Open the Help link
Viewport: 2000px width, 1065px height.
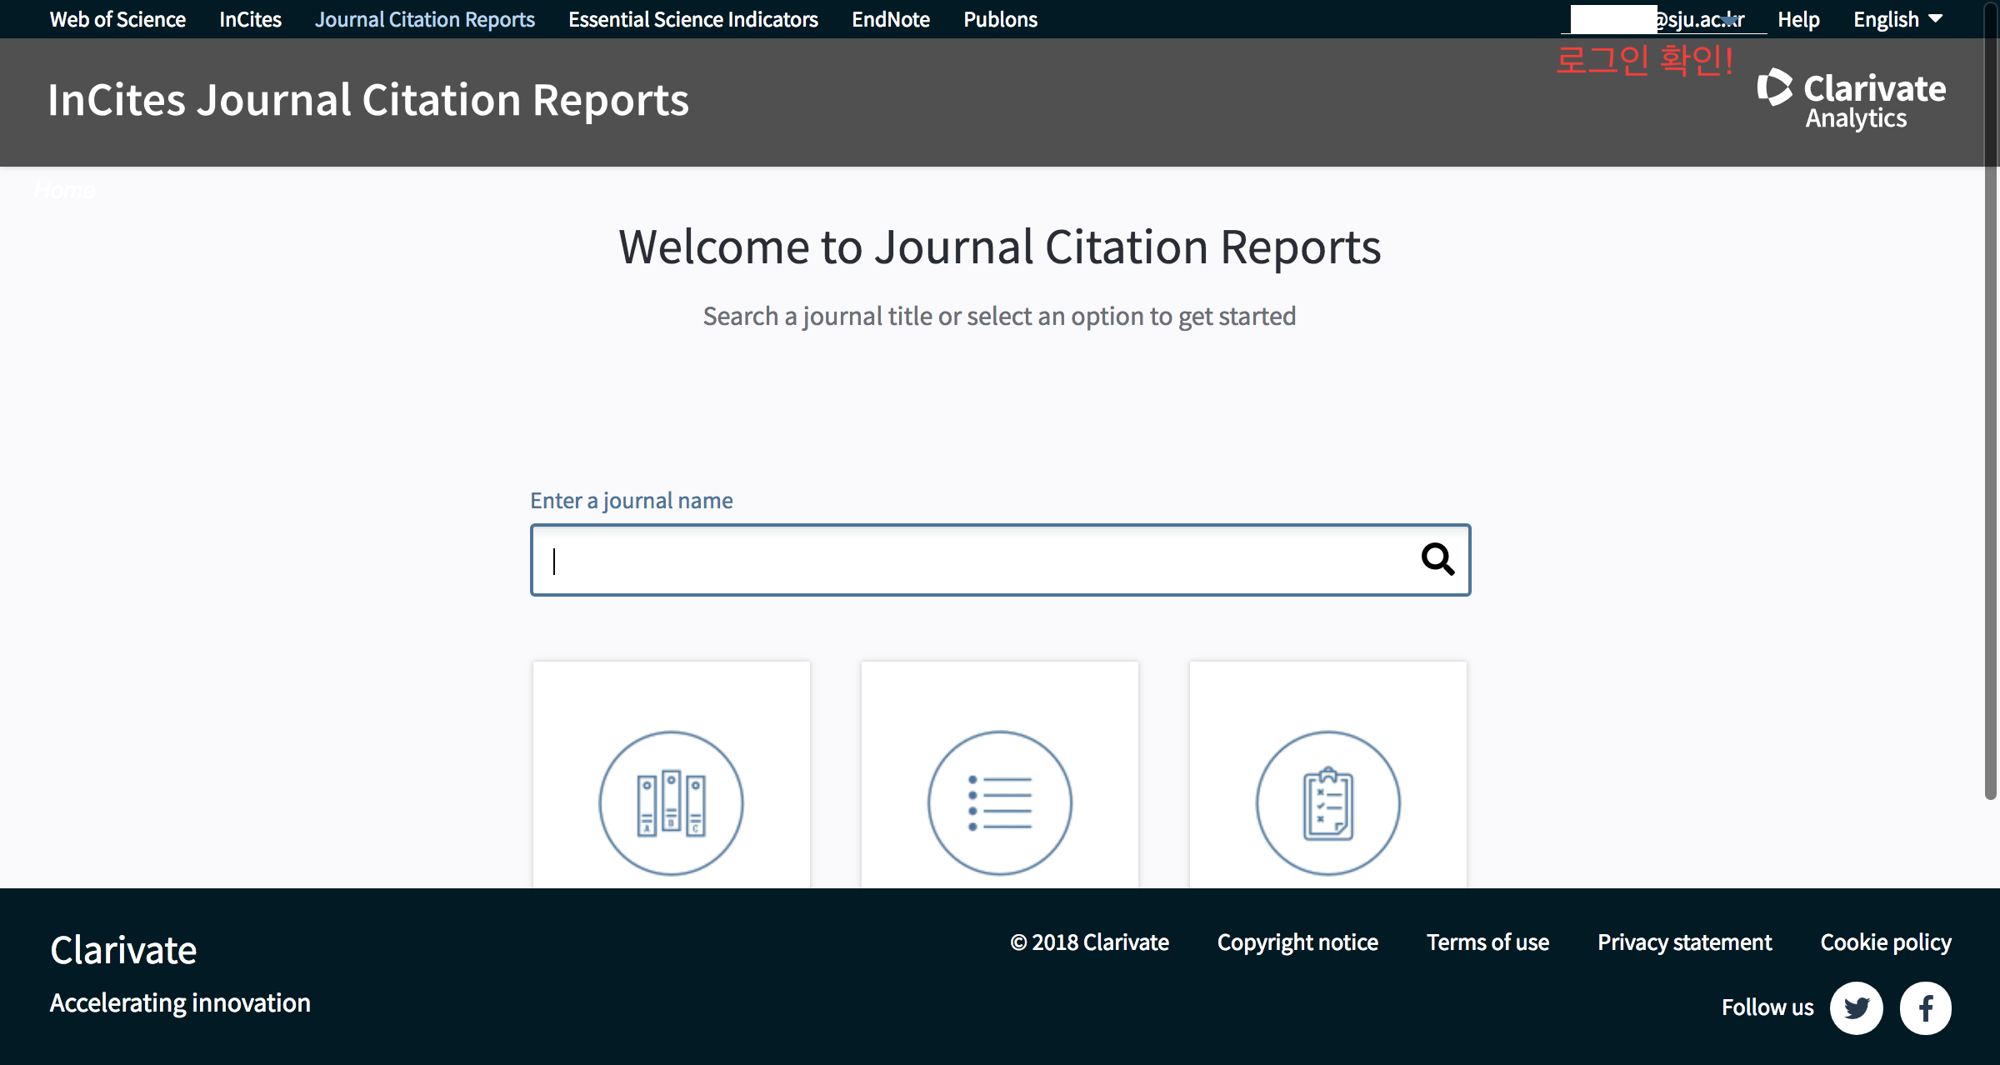click(1798, 19)
